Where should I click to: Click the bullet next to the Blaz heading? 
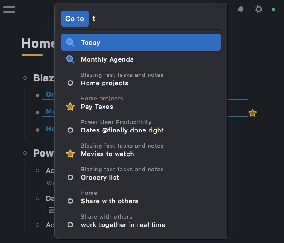click(25, 78)
